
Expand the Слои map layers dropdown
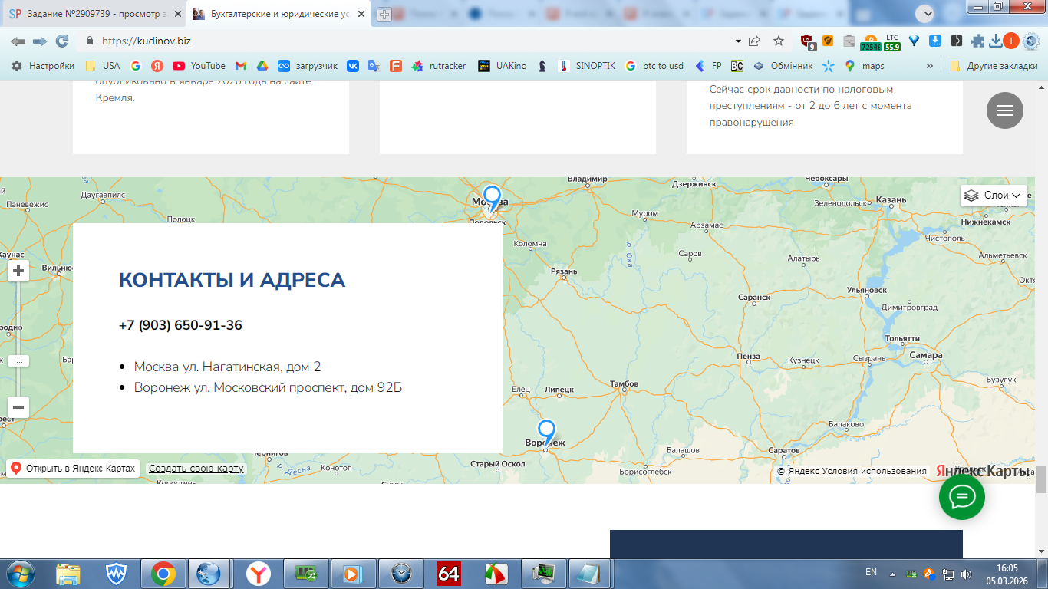tap(994, 196)
